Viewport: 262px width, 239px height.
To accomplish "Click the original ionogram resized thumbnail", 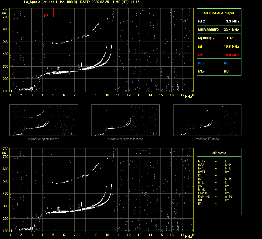I will [44, 120].
